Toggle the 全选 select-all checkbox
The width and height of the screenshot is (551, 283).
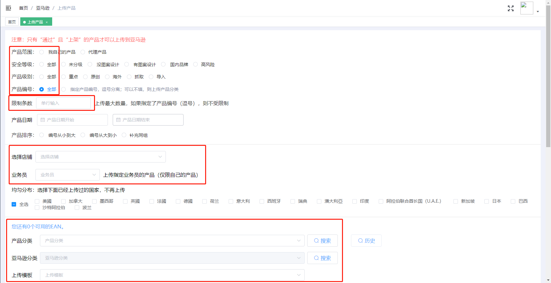tap(14, 204)
